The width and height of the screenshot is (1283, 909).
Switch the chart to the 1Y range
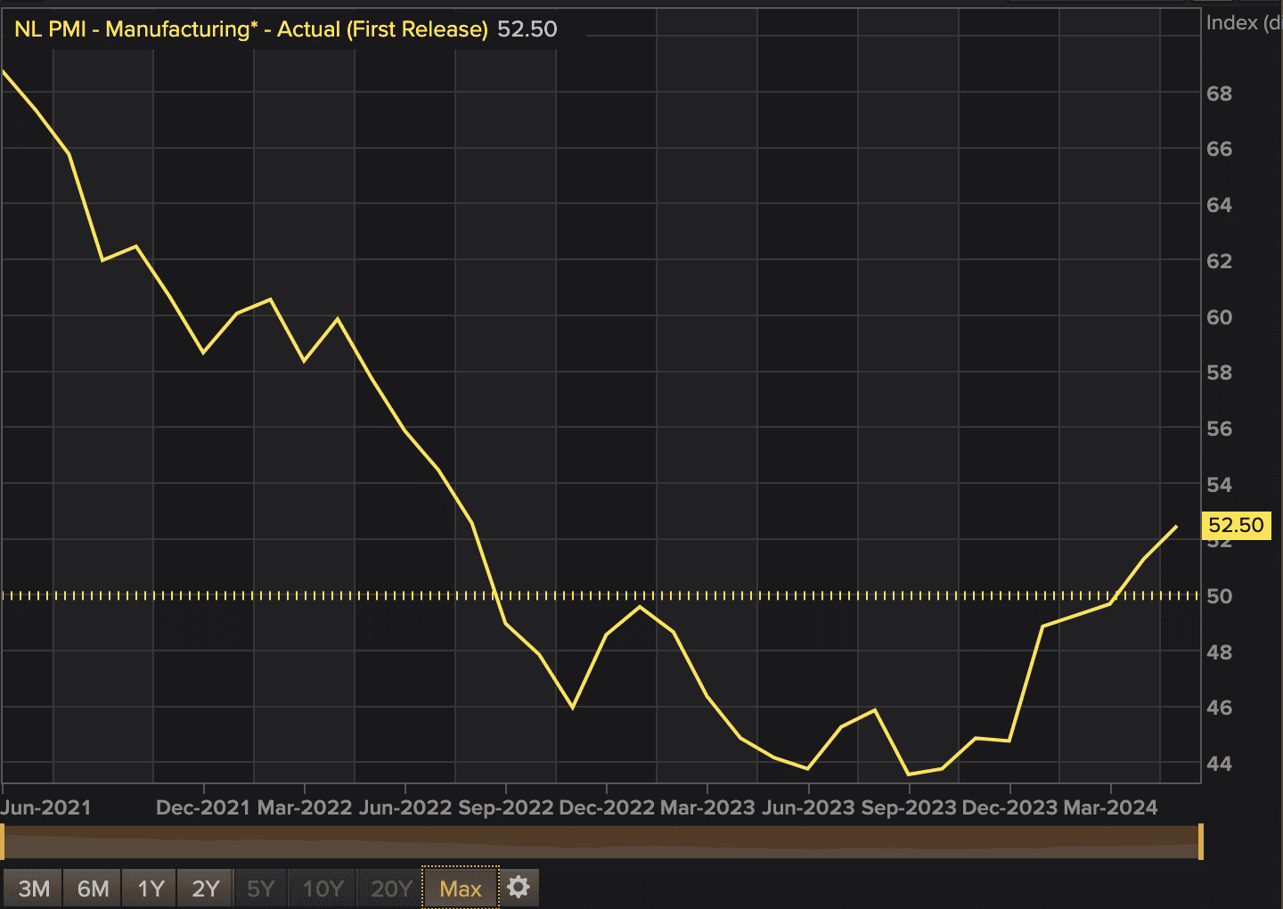151,889
